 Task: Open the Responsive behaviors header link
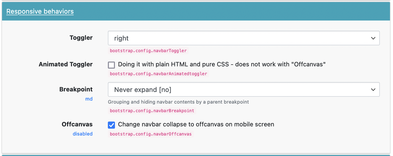40,11
